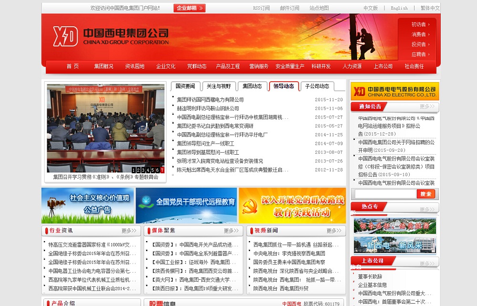Show slideshow image number 7
This screenshot has width=477, height=306.
[163, 170]
